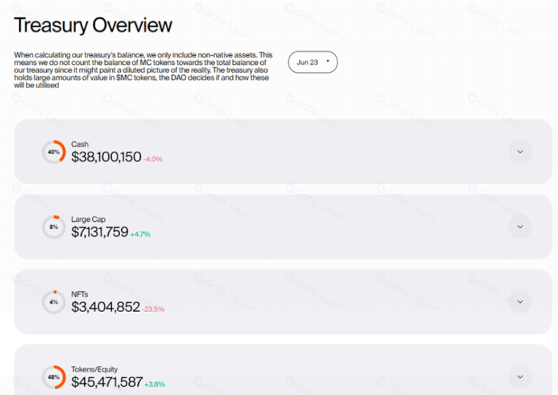Click the Tokens/Equity label
Viewport: 558px width, 395px height.
click(x=94, y=369)
